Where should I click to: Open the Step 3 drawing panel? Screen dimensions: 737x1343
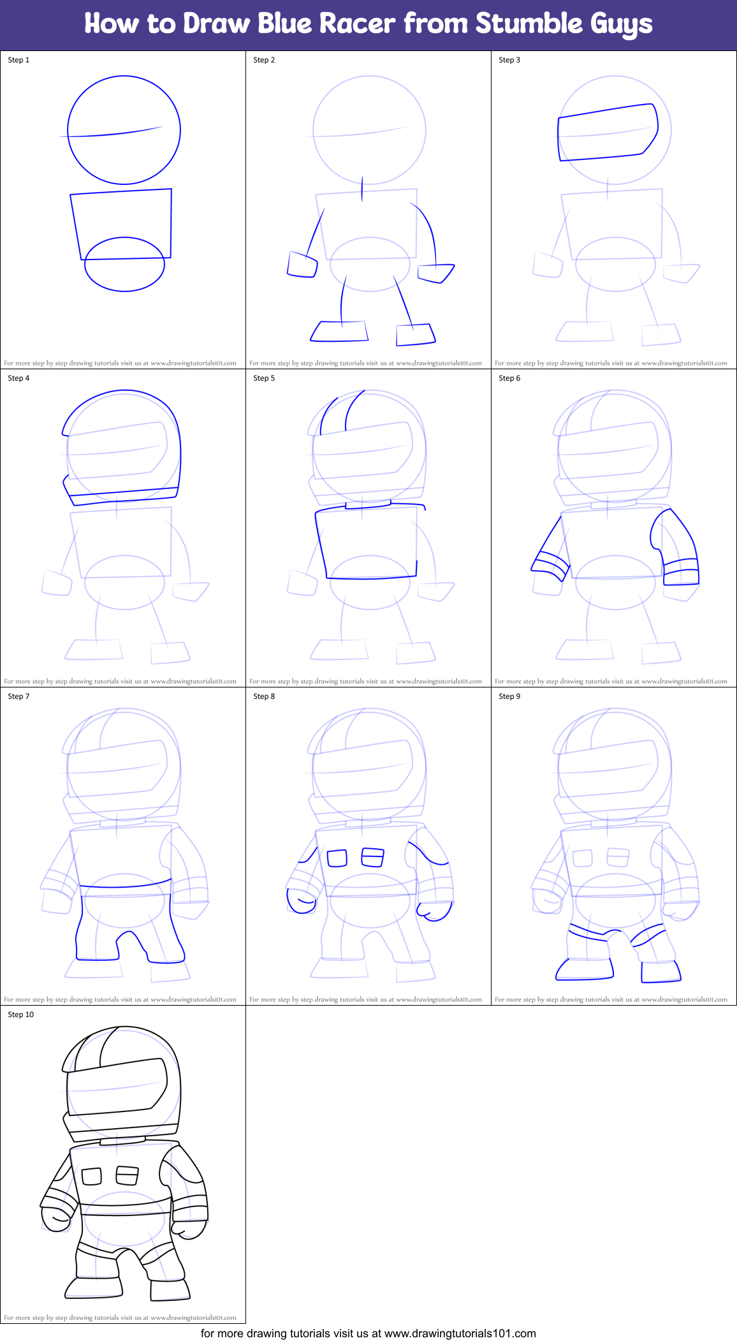coord(614,210)
